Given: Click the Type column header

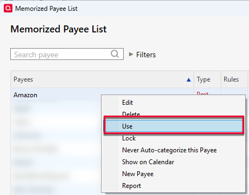Looking at the screenshot, I should point(207,79).
